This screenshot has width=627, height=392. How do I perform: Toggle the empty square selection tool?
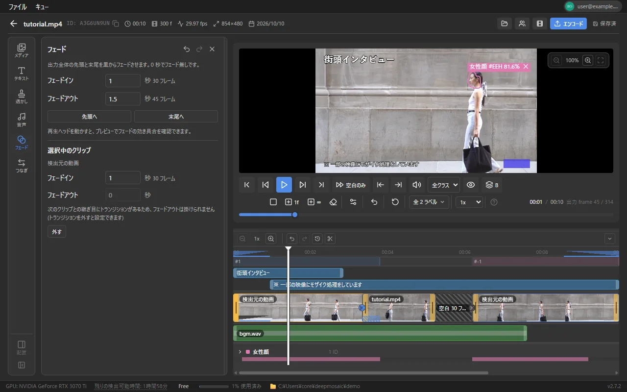click(273, 202)
